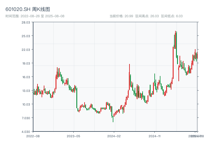
Task: Click y-axis value 19.03
Action: pyautogui.click(x=26, y=63)
